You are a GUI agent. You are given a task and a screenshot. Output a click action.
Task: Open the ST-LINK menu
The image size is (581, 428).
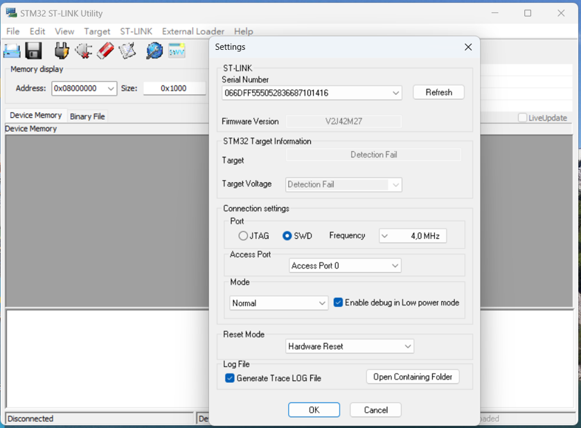[136, 31]
